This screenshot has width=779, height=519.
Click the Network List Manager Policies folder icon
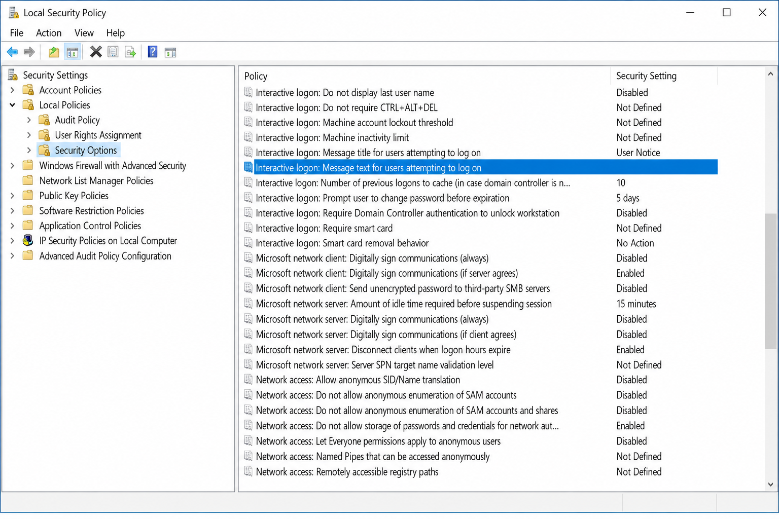coord(28,180)
